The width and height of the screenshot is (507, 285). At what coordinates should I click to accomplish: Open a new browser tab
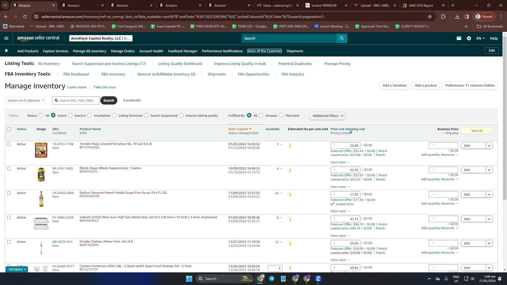click(x=453, y=5)
